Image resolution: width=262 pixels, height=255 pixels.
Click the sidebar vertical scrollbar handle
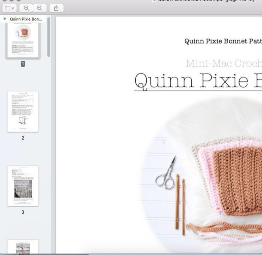tap(49, 37)
